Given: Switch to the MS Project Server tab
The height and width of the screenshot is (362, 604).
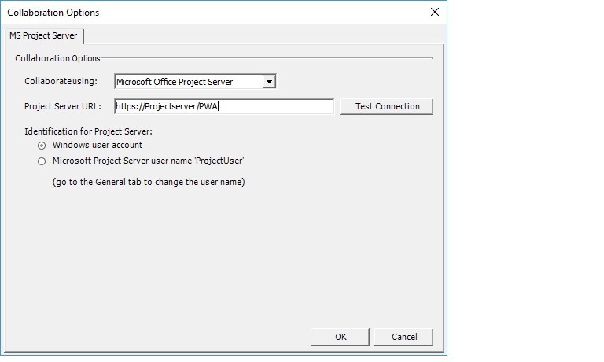Looking at the screenshot, I should [x=43, y=35].
